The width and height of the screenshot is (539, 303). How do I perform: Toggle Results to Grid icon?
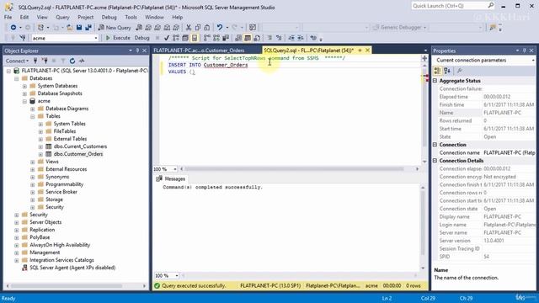pos(248,38)
